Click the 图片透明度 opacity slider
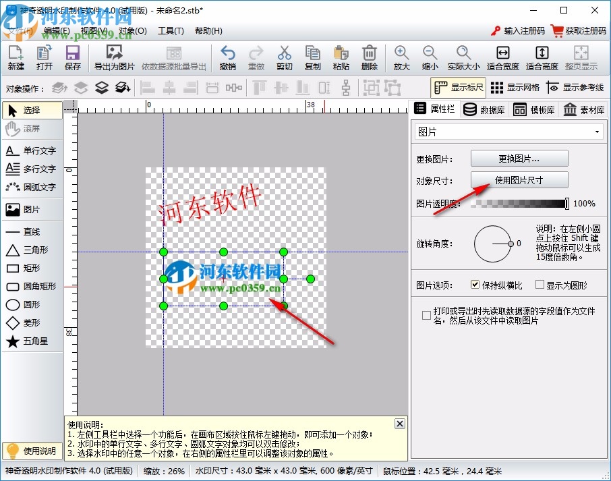This screenshot has width=611, height=481. 519,204
